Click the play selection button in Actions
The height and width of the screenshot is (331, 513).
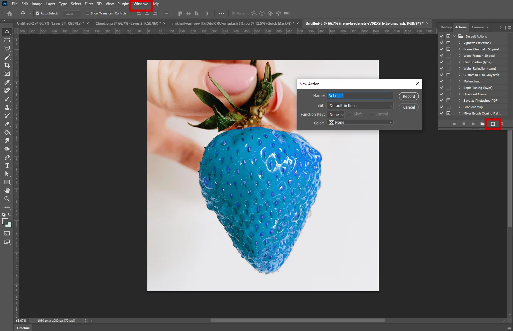pos(474,124)
